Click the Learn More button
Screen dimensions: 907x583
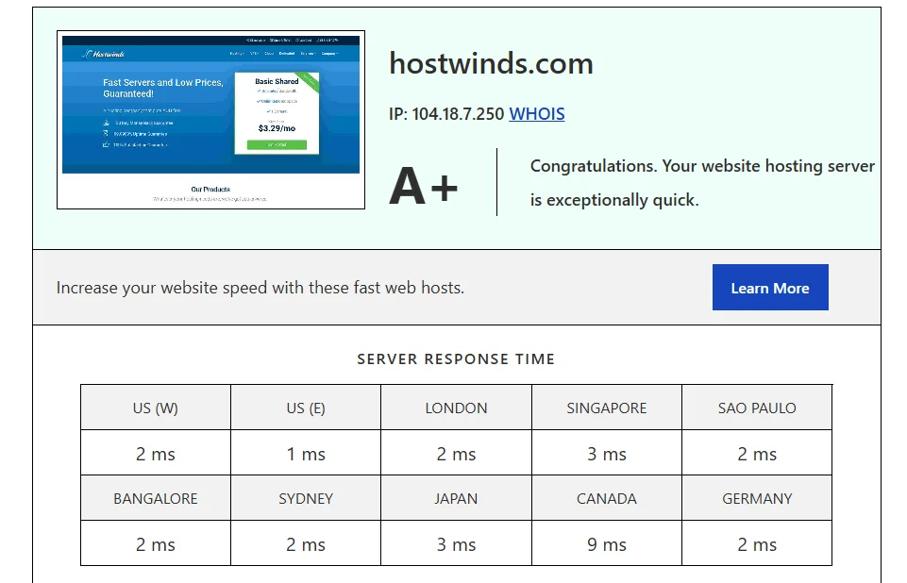point(770,288)
